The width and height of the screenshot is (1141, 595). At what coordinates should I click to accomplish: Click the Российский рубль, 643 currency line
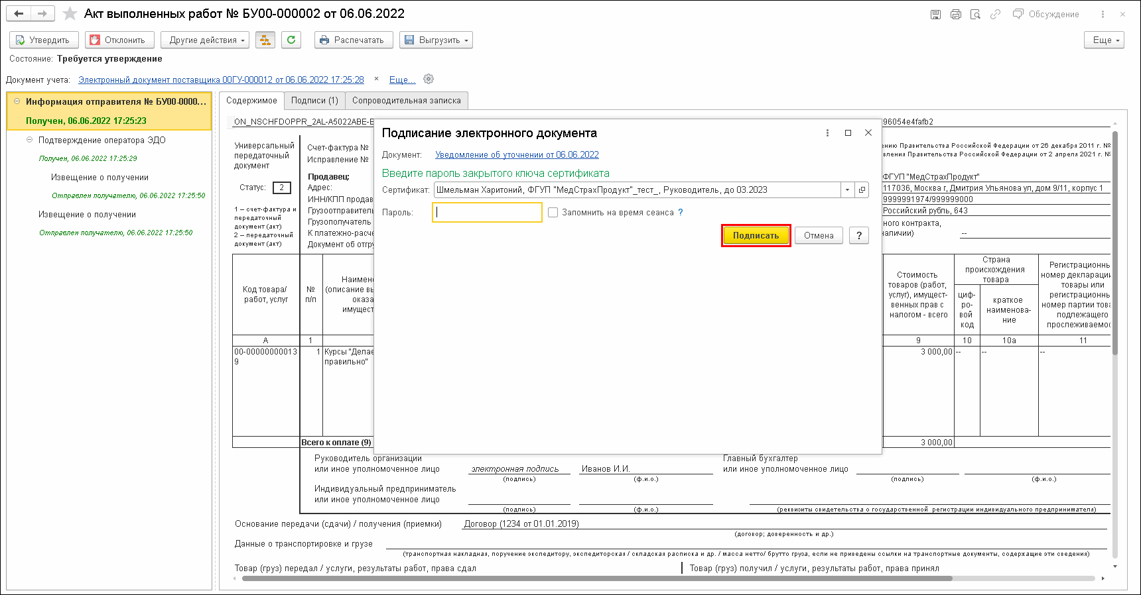point(925,211)
